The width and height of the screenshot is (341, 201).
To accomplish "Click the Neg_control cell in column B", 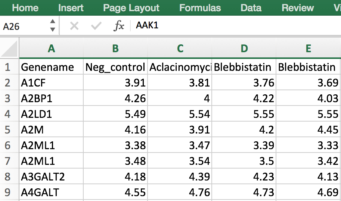I will click(115, 67).
